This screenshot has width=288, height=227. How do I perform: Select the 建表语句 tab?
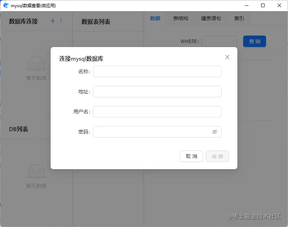211,18
